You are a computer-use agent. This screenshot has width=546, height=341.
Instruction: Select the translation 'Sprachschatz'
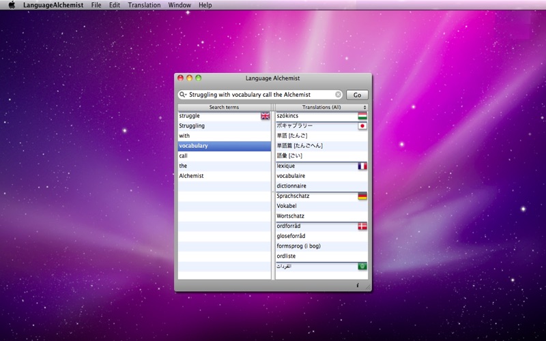pos(321,196)
